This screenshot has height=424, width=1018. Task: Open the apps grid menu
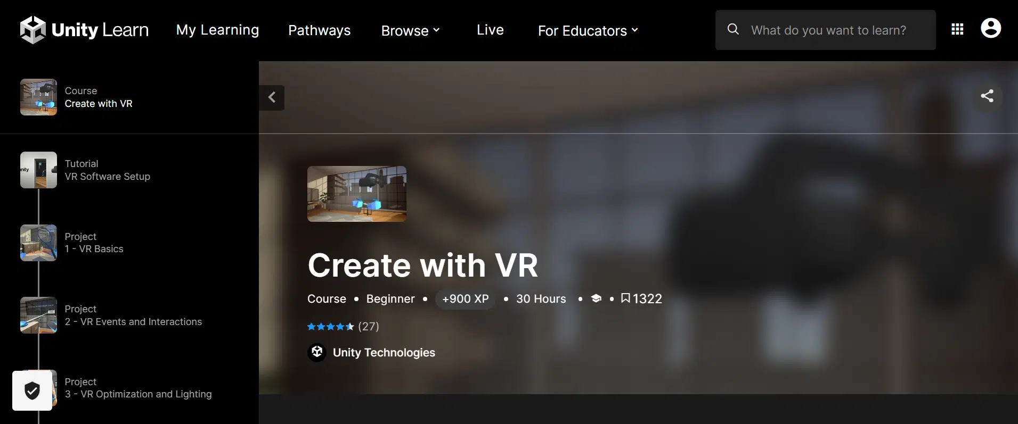(957, 29)
